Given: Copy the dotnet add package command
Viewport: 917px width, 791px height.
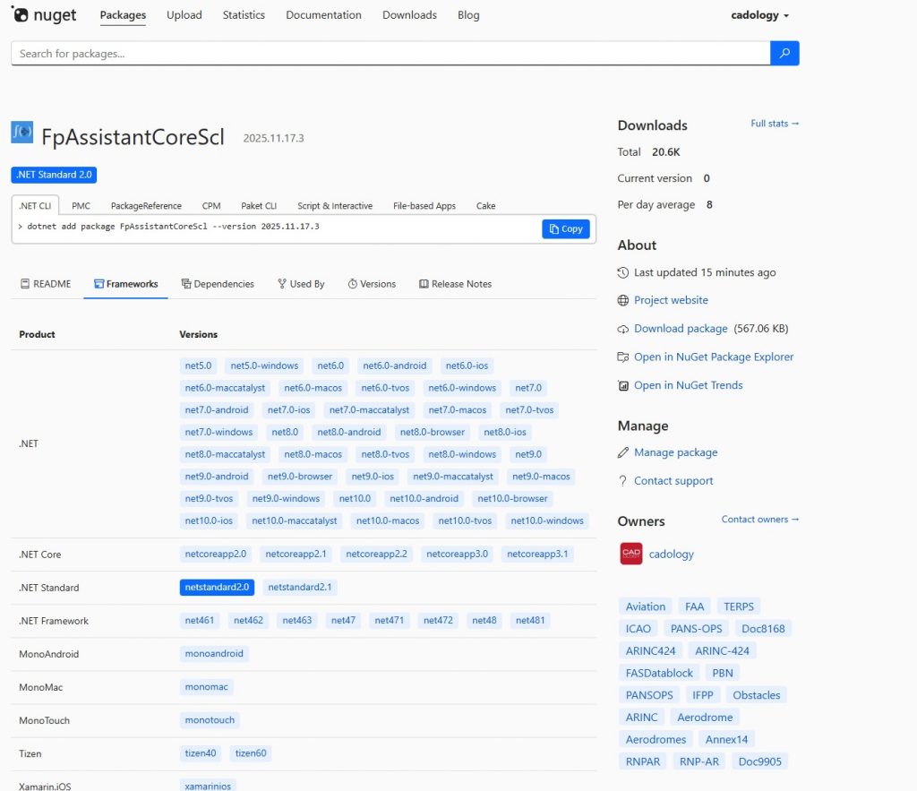Looking at the screenshot, I should coord(566,229).
